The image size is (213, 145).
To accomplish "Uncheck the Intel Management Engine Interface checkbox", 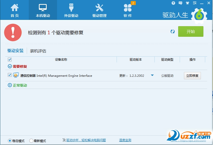I will pos(10,75).
